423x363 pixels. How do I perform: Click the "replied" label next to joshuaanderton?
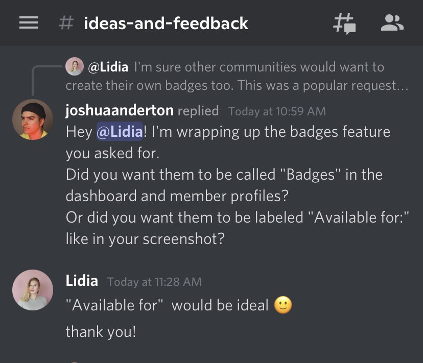click(x=198, y=111)
